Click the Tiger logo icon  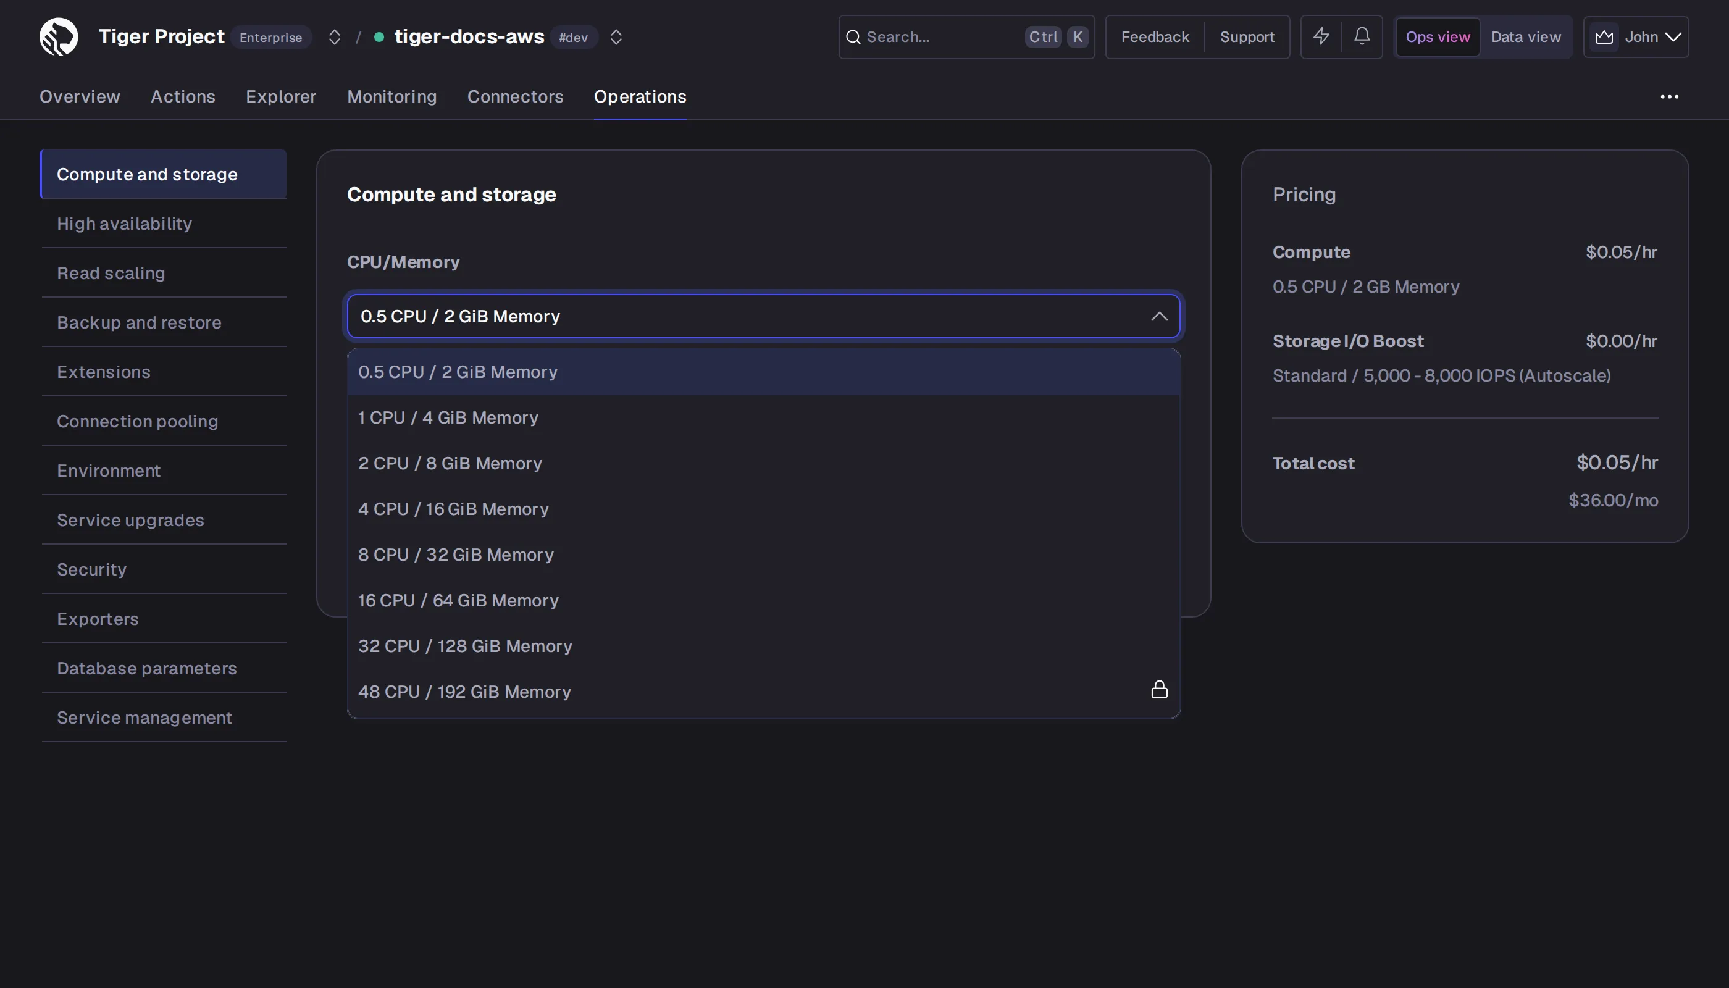(x=59, y=36)
